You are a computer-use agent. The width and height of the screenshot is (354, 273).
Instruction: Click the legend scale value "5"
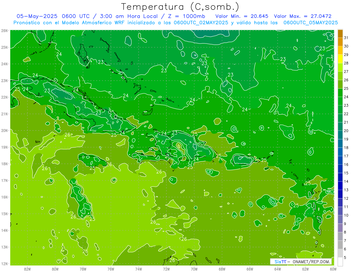tap(345, 258)
